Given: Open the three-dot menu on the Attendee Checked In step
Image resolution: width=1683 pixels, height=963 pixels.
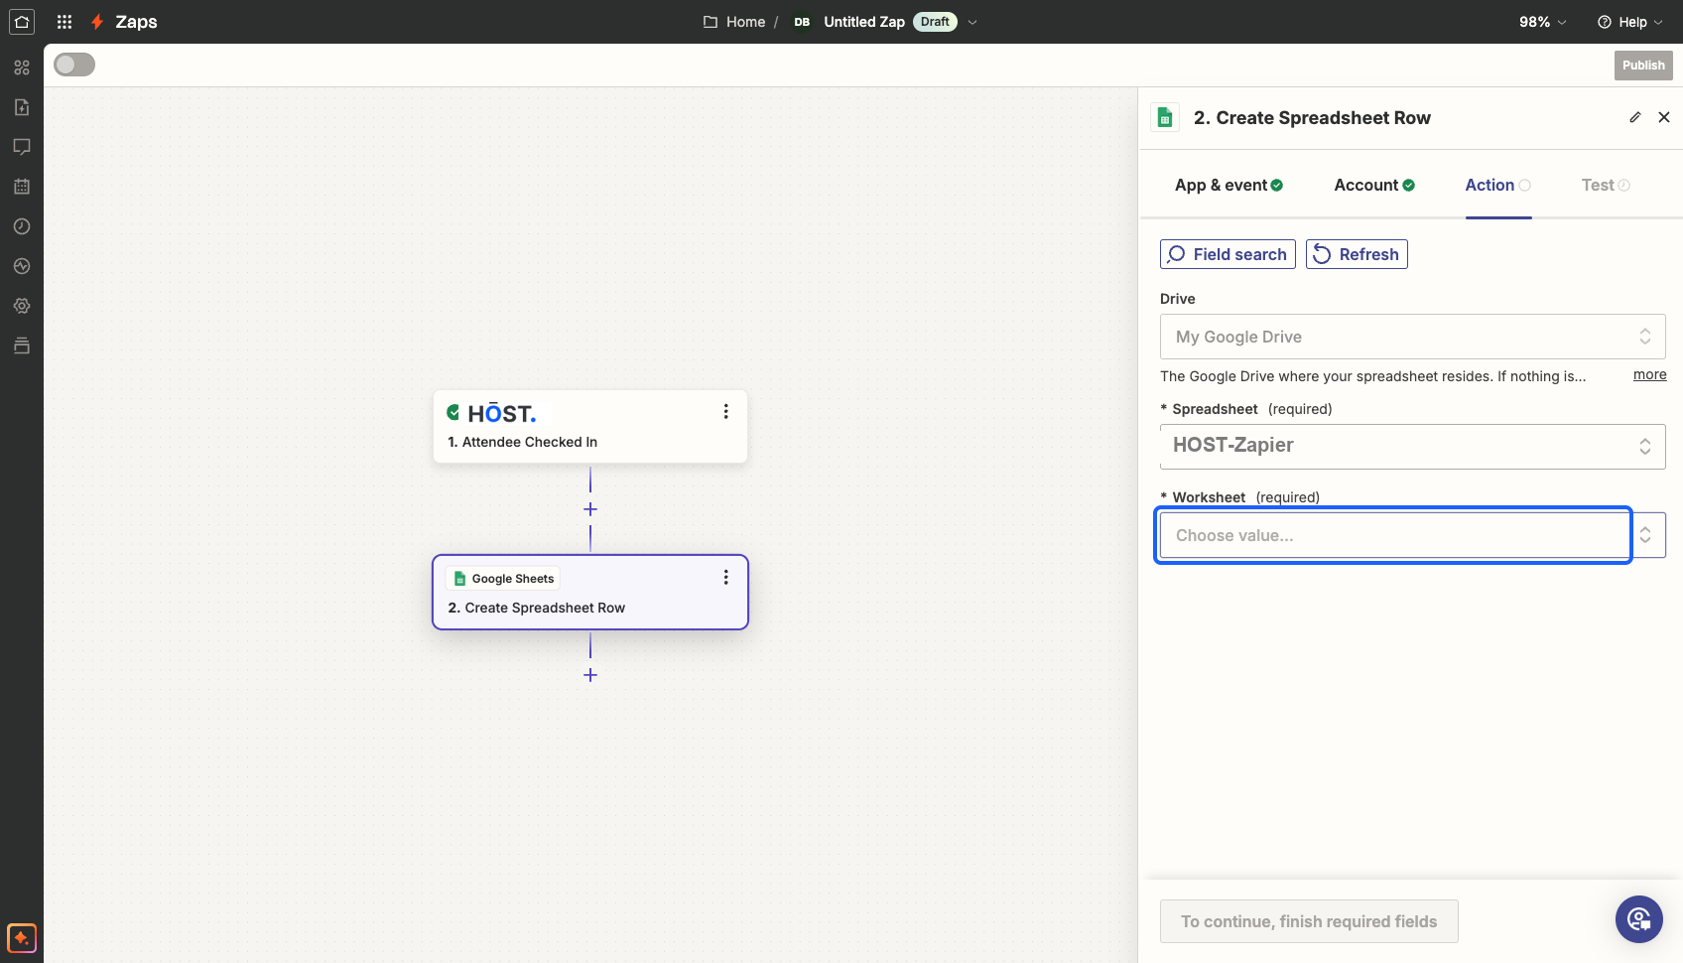Looking at the screenshot, I should [726, 411].
